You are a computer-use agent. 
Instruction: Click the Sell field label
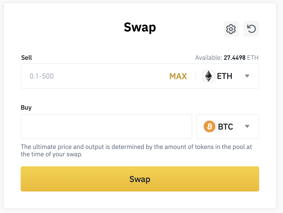(26, 58)
